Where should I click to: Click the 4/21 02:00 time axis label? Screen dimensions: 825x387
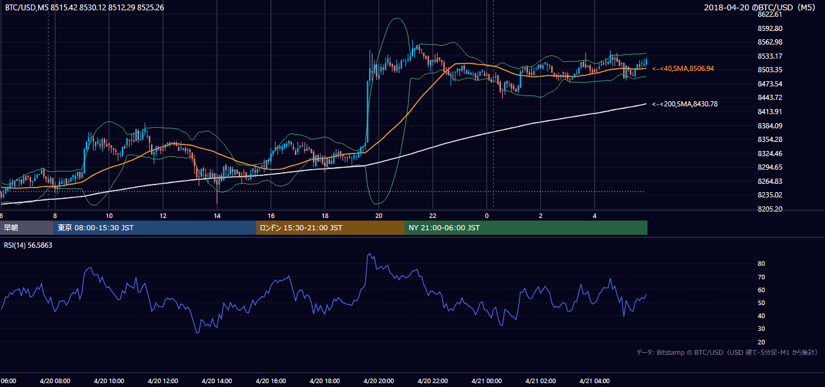coord(540,381)
